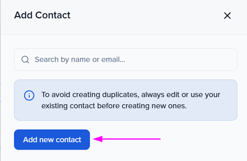Click the 'To avoid creating duplicates' message text
This screenshot has width=247, height=161.
(131, 95)
